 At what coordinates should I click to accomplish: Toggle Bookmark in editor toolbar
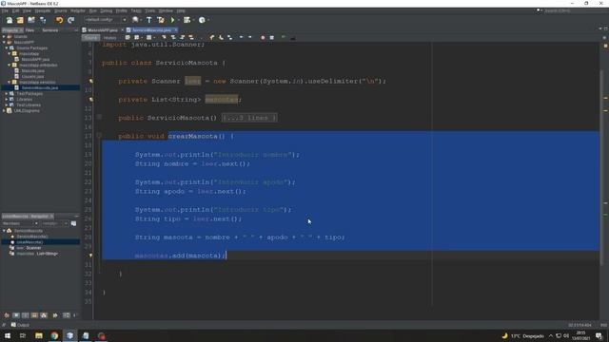pyautogui.click(x=230, y=38)
